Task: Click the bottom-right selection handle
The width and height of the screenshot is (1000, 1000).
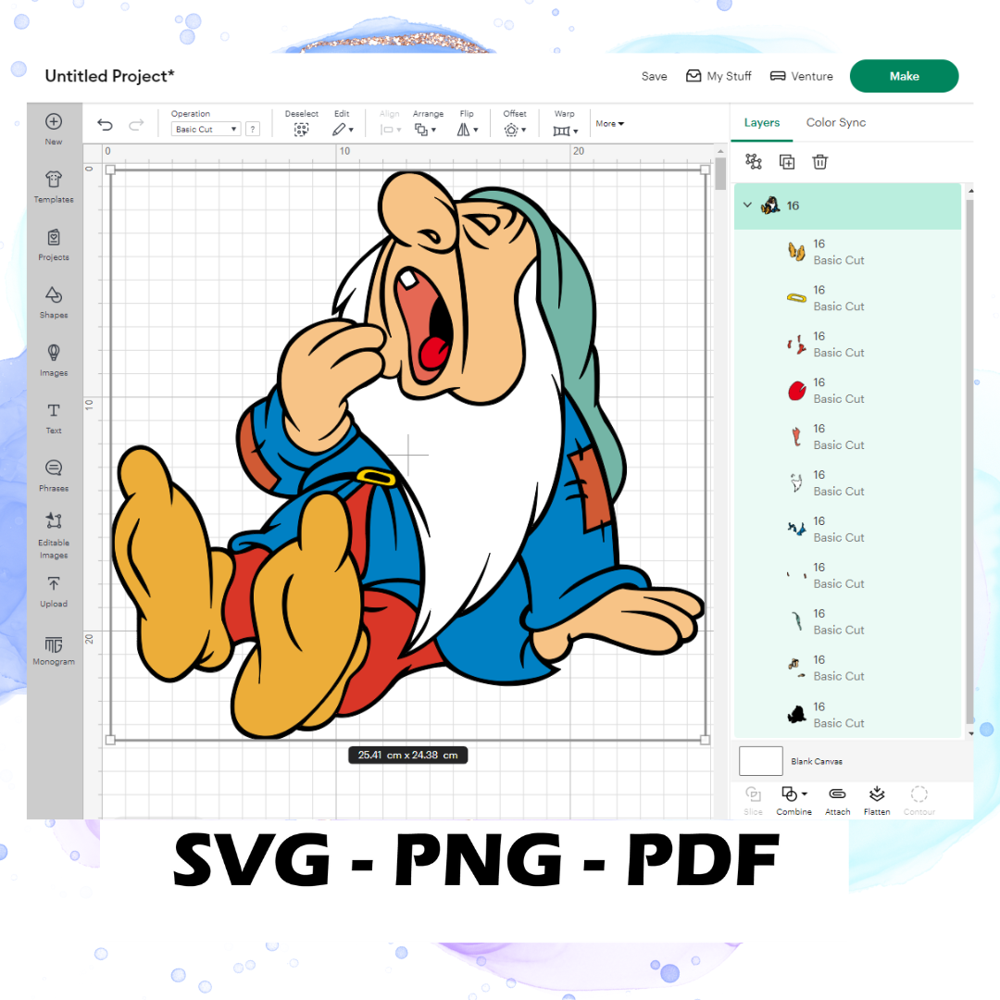Action: (x=705, y=740)
